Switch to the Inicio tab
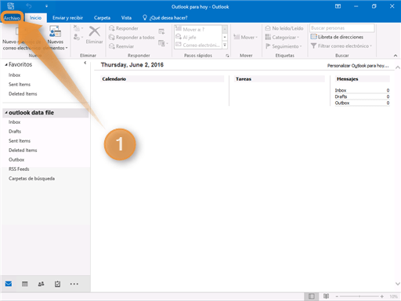 coord(35,18)
